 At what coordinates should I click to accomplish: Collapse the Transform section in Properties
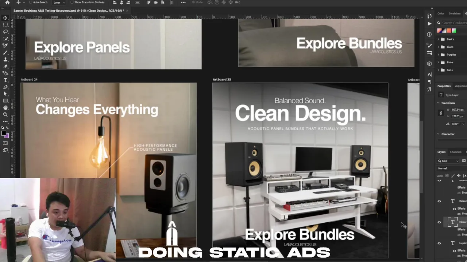pos(438,103)
